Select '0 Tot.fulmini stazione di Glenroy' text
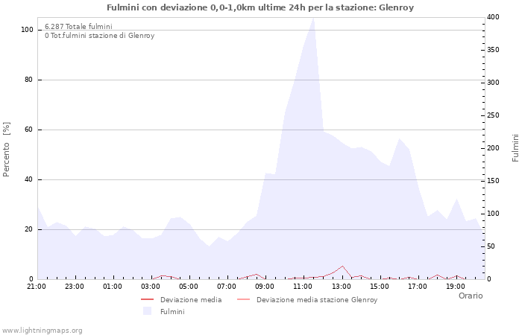Image resolution: width=522 pixels, height=335 pixels. point(99,35)
